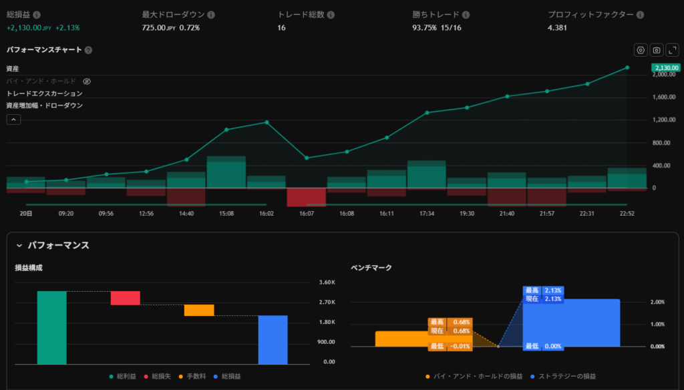Open the performance chart settings icon
Screen dimensions: 684x390
coord(641,50)
